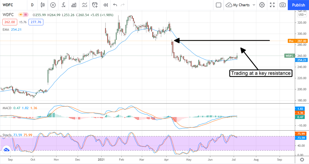
Task: Click the red 262.00 sell button
Action: [x=10, y=22]
